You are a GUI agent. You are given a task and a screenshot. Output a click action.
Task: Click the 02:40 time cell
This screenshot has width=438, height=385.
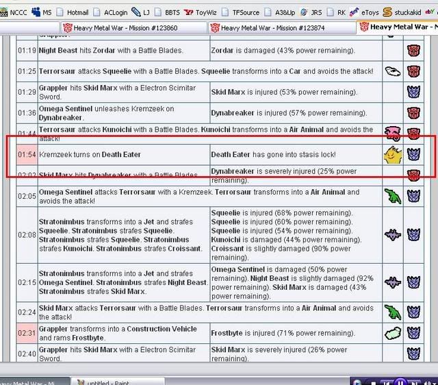click(27, 353)
